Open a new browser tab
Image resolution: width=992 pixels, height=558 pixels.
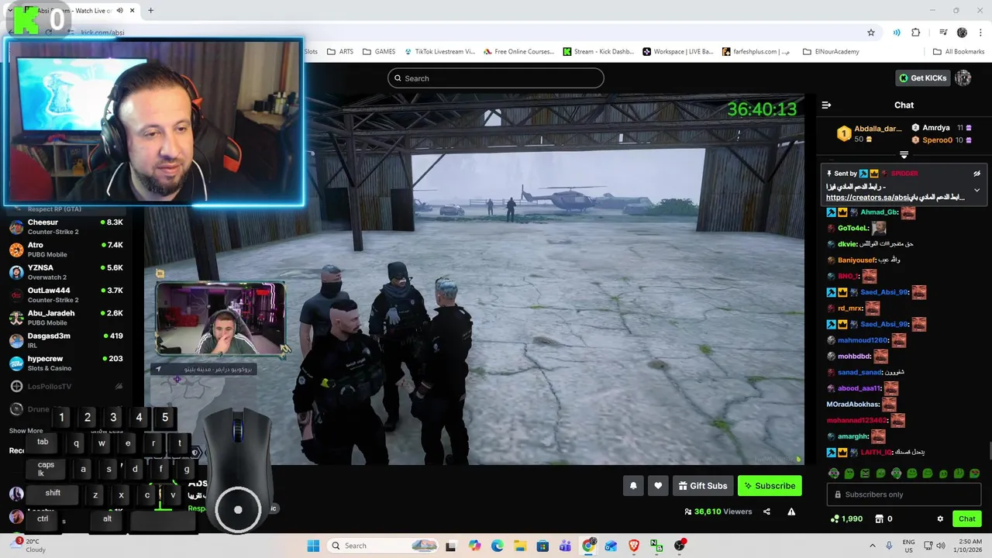click(x=150, y=11)
